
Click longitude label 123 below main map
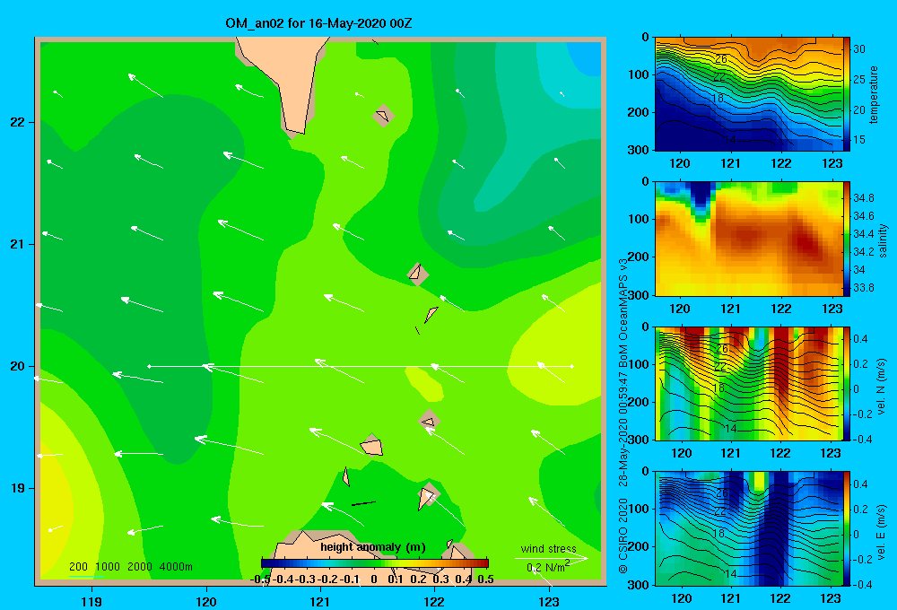549,601
